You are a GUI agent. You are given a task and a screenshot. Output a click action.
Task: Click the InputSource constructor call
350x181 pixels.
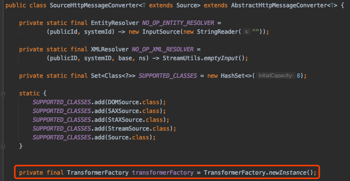click(x=161, y=32)
